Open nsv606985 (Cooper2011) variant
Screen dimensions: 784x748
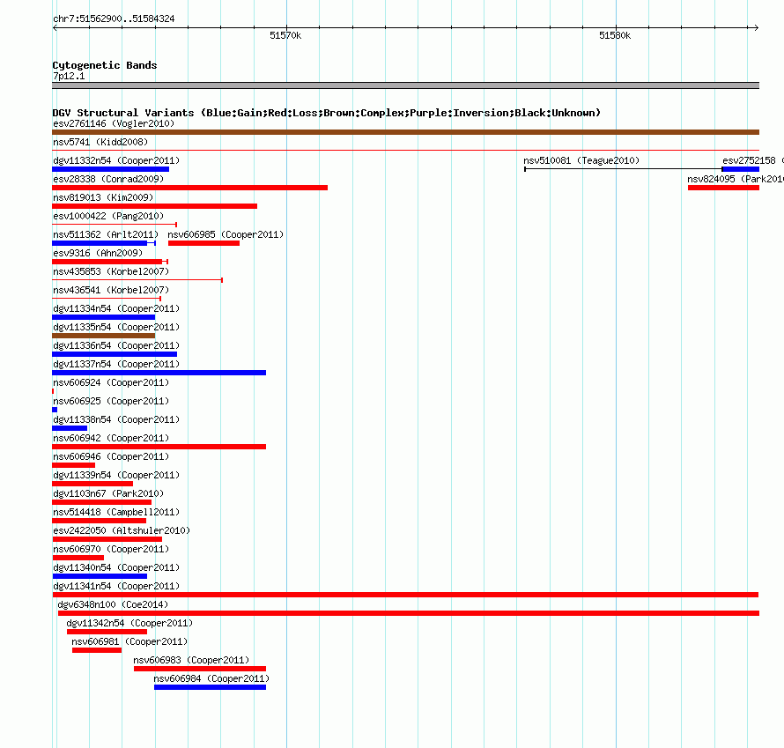[x=226, y=234]
